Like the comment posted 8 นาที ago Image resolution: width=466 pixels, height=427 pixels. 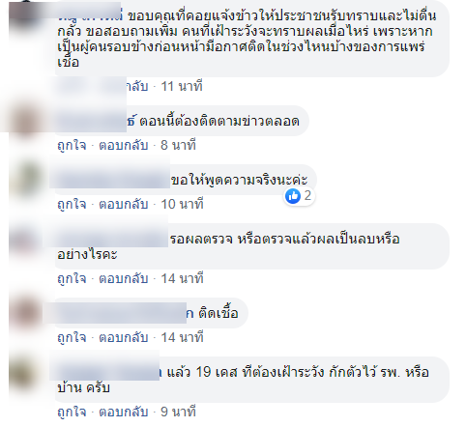click(x=72, y=146)
